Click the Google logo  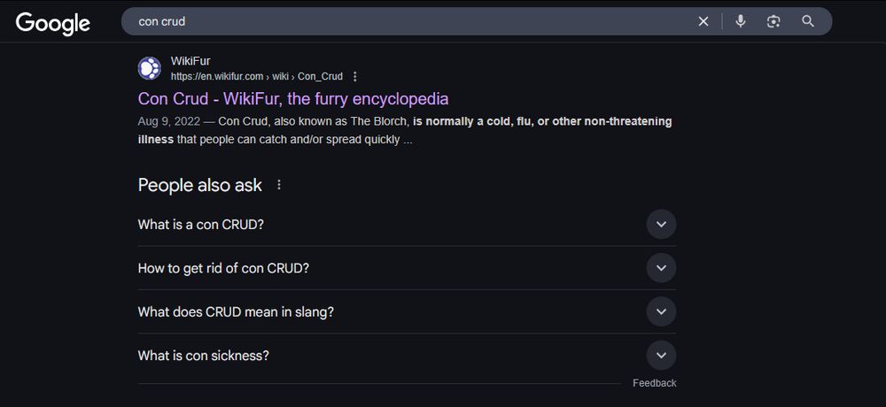pyautogui.click(x=53, y=23)
